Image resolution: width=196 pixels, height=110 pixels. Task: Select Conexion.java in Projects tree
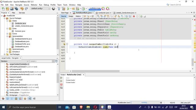(20, 31)
